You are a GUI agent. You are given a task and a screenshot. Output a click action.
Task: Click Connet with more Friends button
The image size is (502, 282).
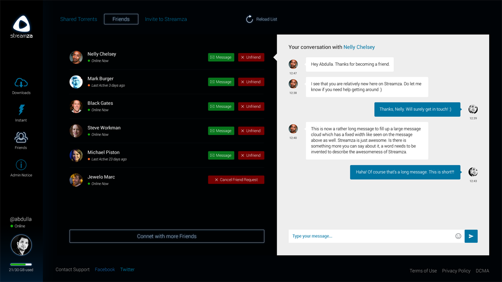click(167, 236)
